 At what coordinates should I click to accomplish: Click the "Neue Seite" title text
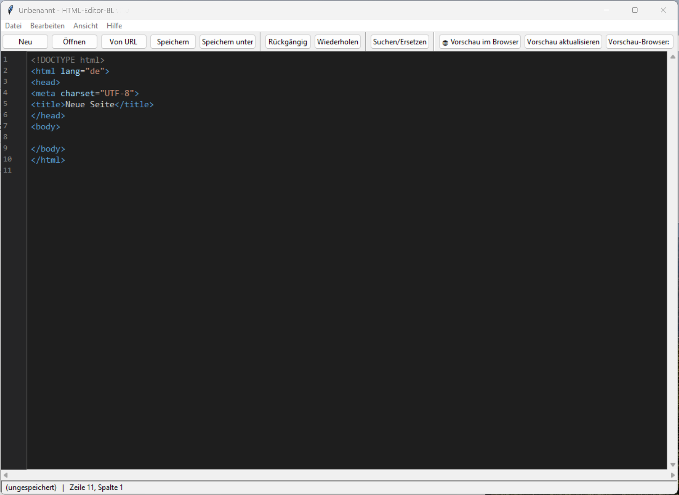pyautogui.click(x=90, y=105)
